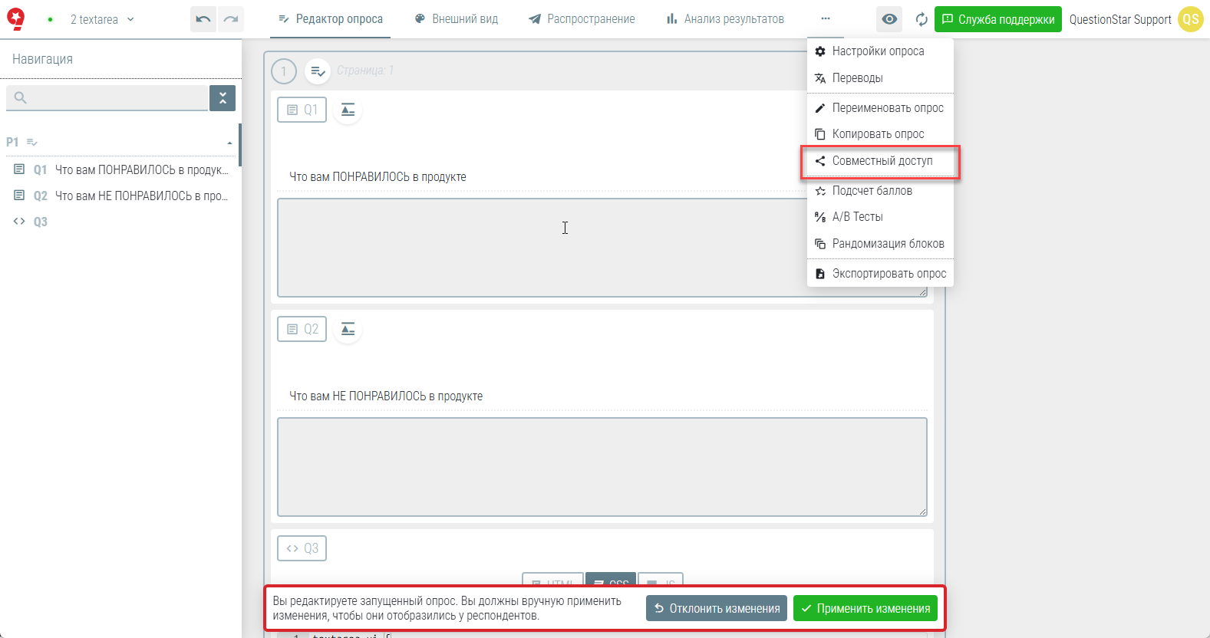This screenshot has width=1210, height=638.
Task: Click 'Отклонить изменения' button
Action: pos(716,609)
